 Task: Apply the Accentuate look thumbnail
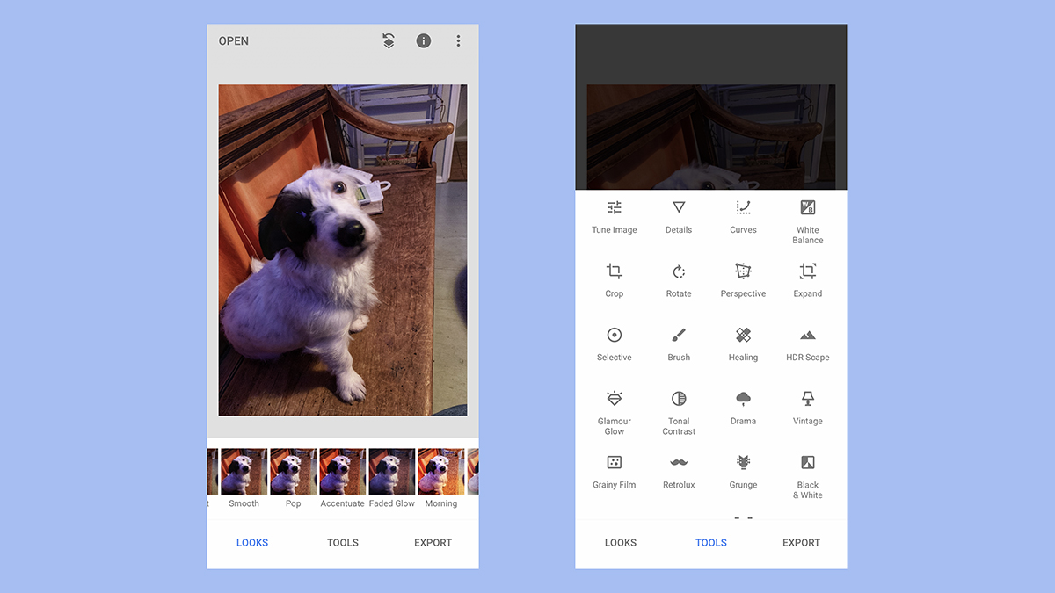click(342, 472)
